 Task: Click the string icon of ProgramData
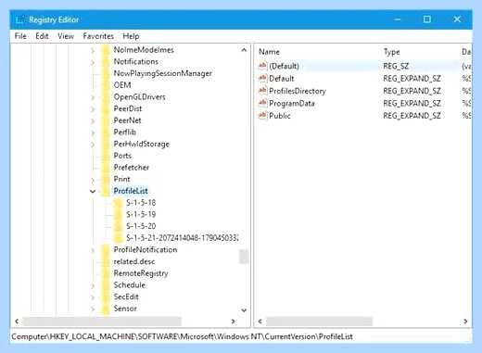point(262,103)
